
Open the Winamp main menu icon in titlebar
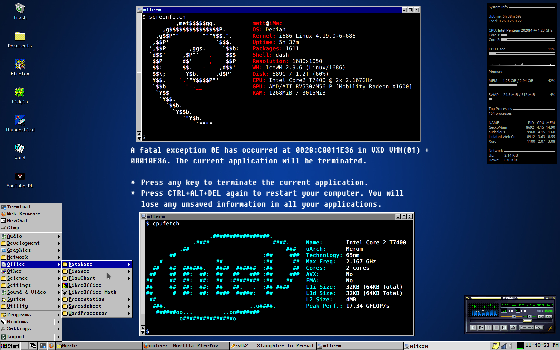[x=468, y=298]
